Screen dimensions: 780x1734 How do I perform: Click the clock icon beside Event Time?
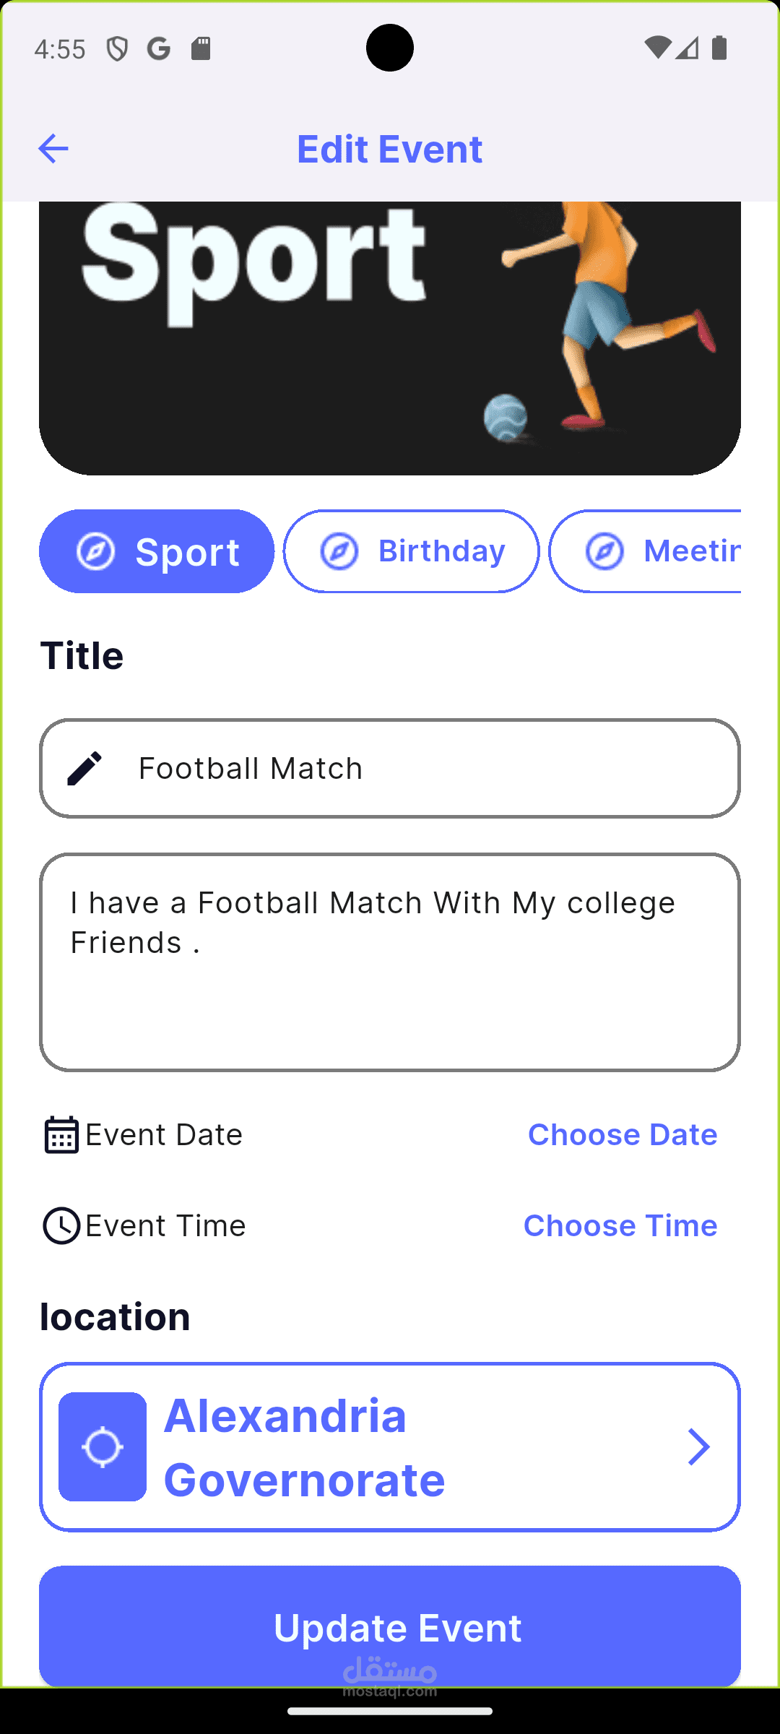point(61,1225)
